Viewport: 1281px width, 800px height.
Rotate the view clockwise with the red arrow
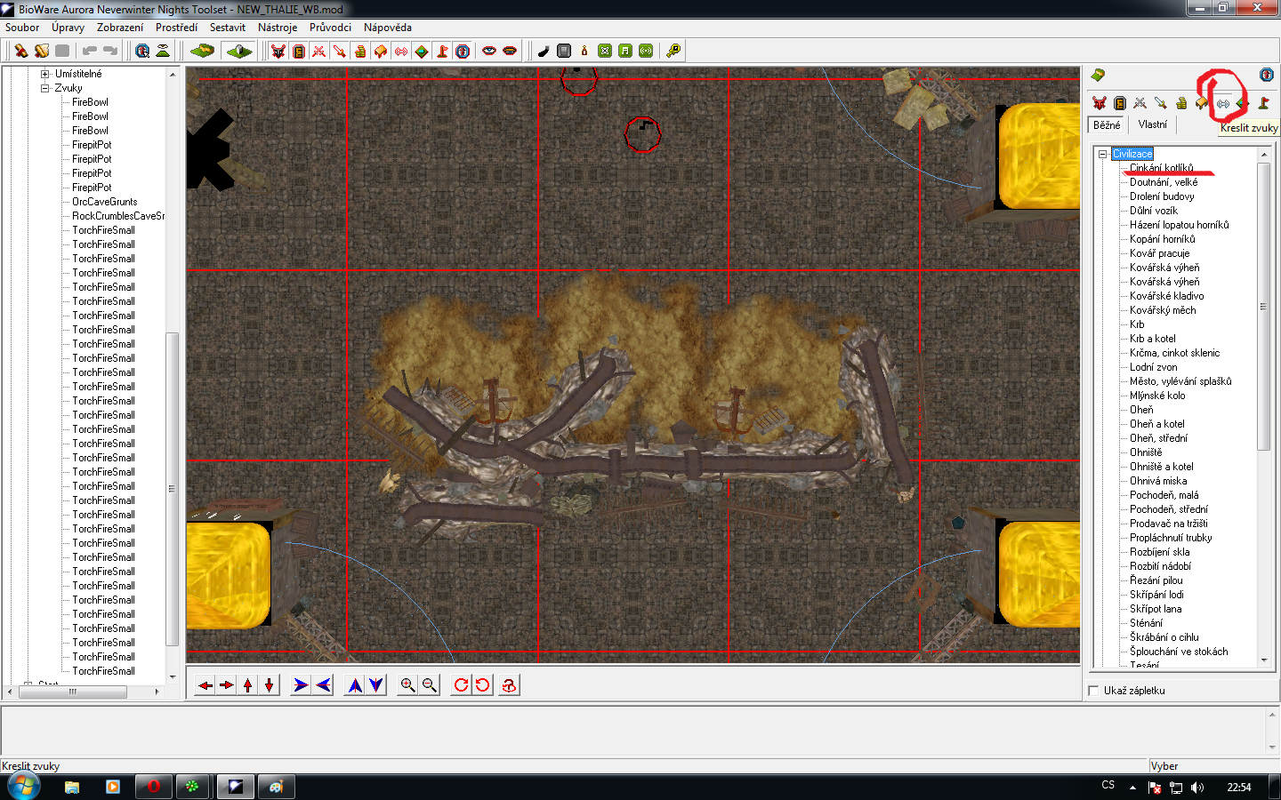point(461,685)
